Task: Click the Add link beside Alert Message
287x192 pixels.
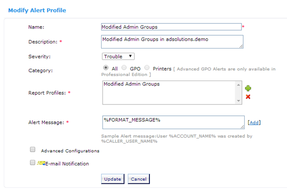Action: click(x=254, y=122)
